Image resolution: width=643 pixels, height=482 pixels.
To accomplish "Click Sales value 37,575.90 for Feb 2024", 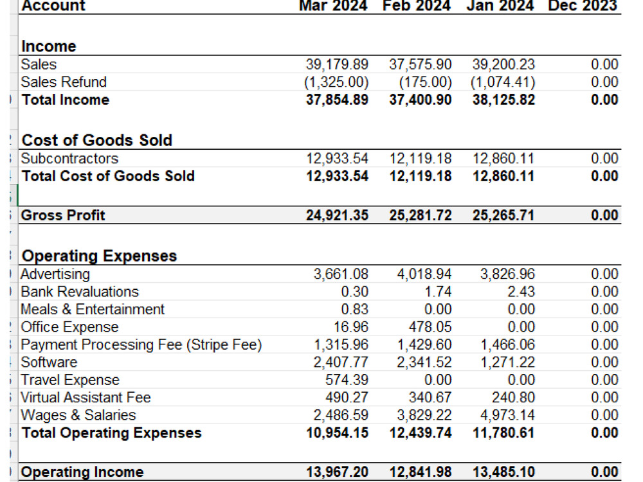I will (421, 64).
